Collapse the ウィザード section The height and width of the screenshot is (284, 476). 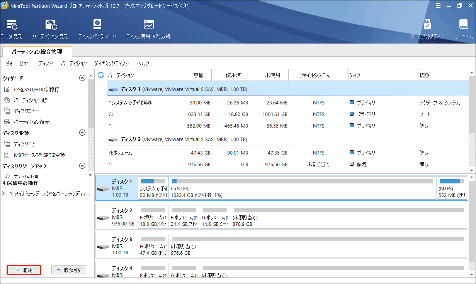82,78
